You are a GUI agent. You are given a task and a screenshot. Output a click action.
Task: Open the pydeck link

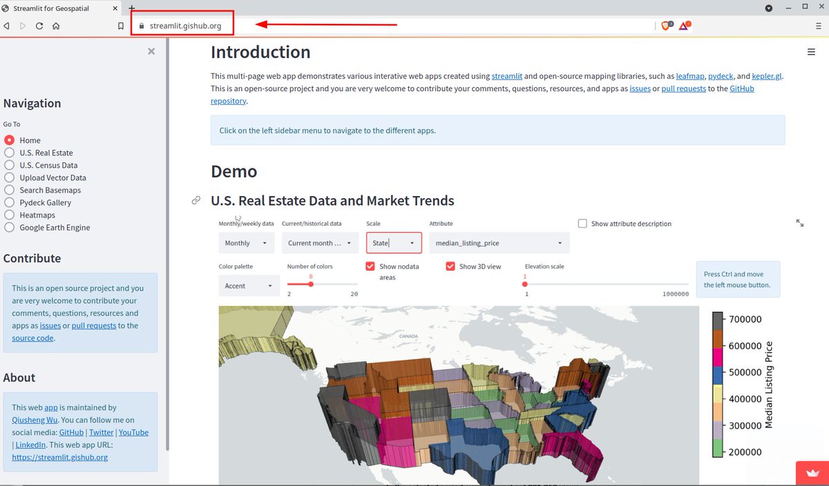click(x=721, y=76)
